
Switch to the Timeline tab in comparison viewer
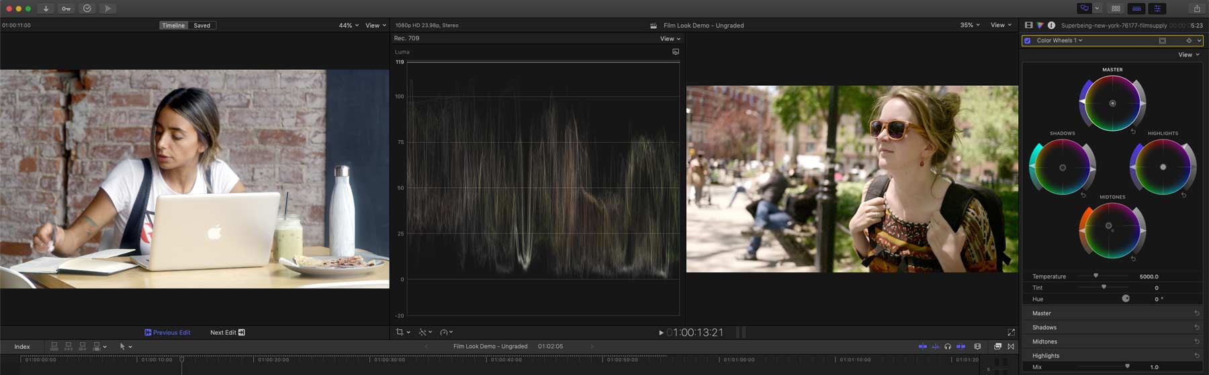pyautogui.click(x=173, y=25)
